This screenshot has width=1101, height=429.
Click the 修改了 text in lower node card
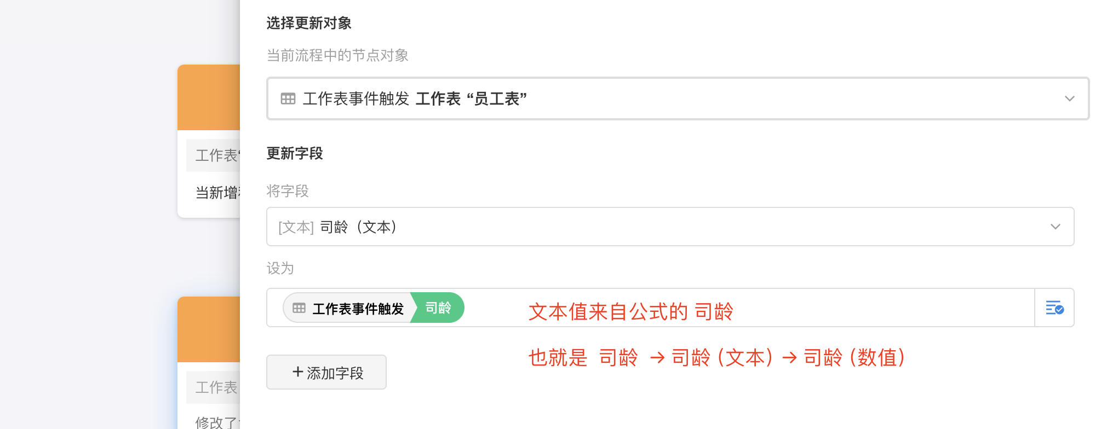click(x=217, y=422)
